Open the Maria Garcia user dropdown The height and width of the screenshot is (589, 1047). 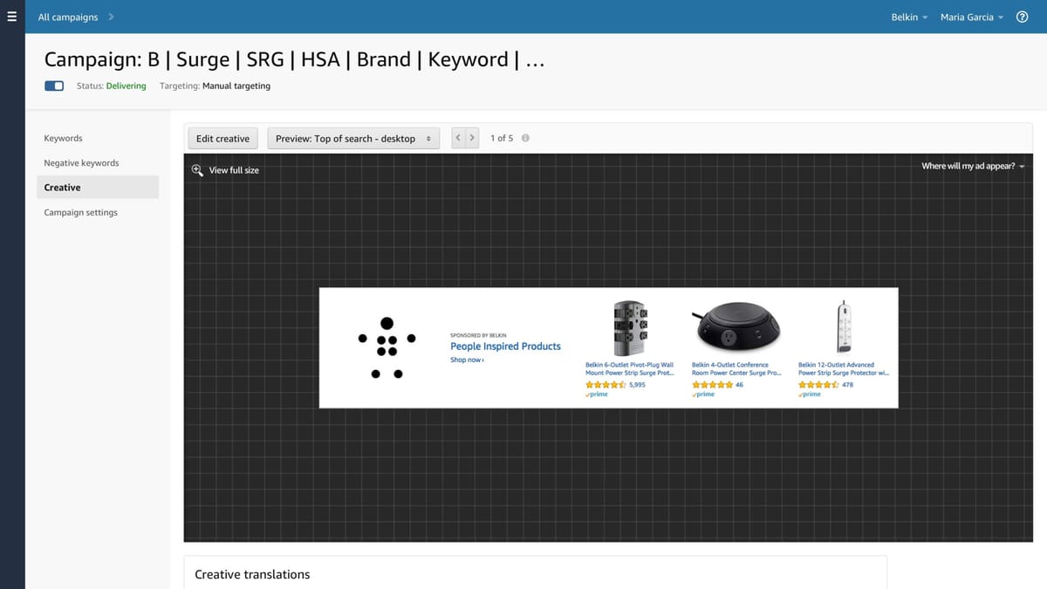(x=971, y=17)
